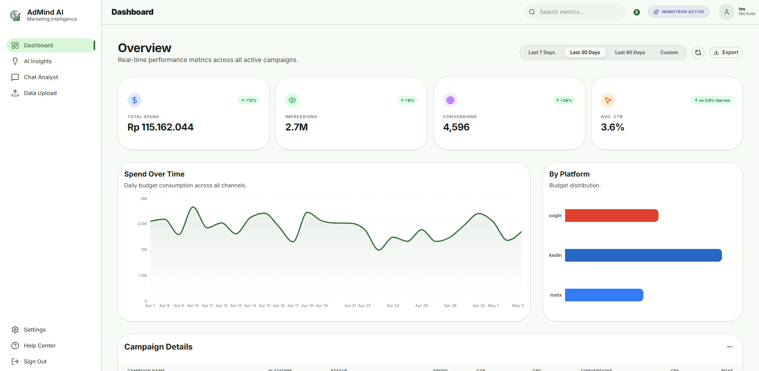Viewport: 759px width, 371px height.
Task: Click the 3.6% average CTR value
Action: (x=612, y=127)
